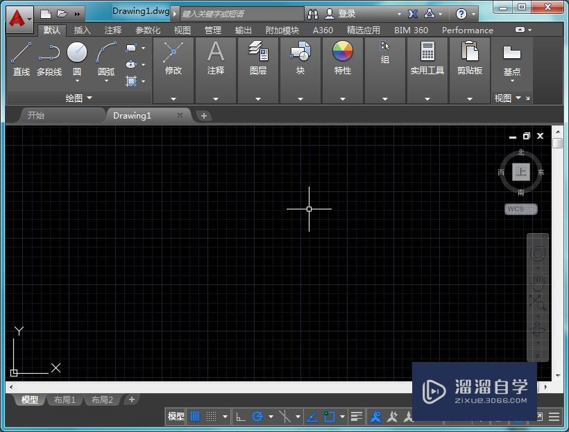Toggle ortho mode in status bar

point(241,416)
